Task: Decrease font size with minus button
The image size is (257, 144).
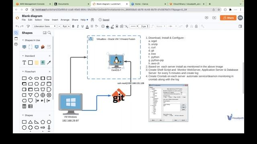Action: [x=59, y=26]
